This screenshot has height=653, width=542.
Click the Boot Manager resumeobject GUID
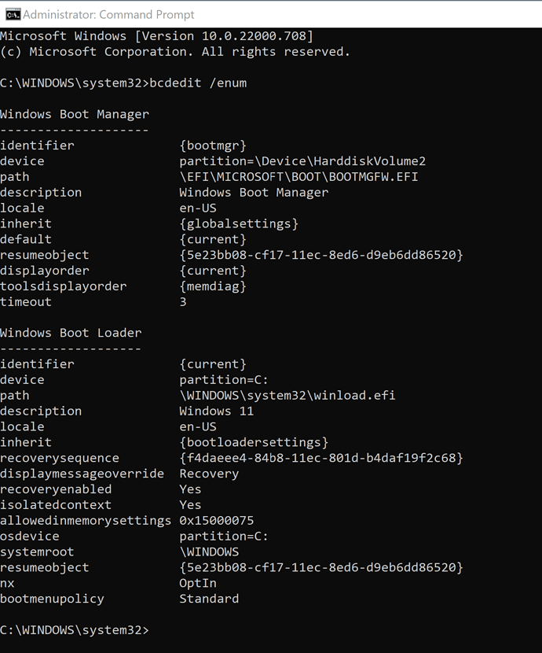321,255
